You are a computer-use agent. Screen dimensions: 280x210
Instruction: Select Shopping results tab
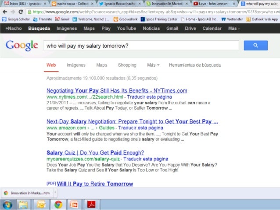click(127, 65)
